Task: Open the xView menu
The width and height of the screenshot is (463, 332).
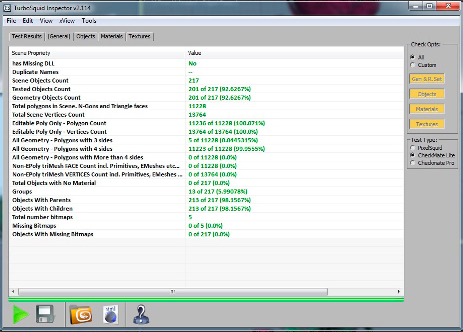Action: coord(67,21)
